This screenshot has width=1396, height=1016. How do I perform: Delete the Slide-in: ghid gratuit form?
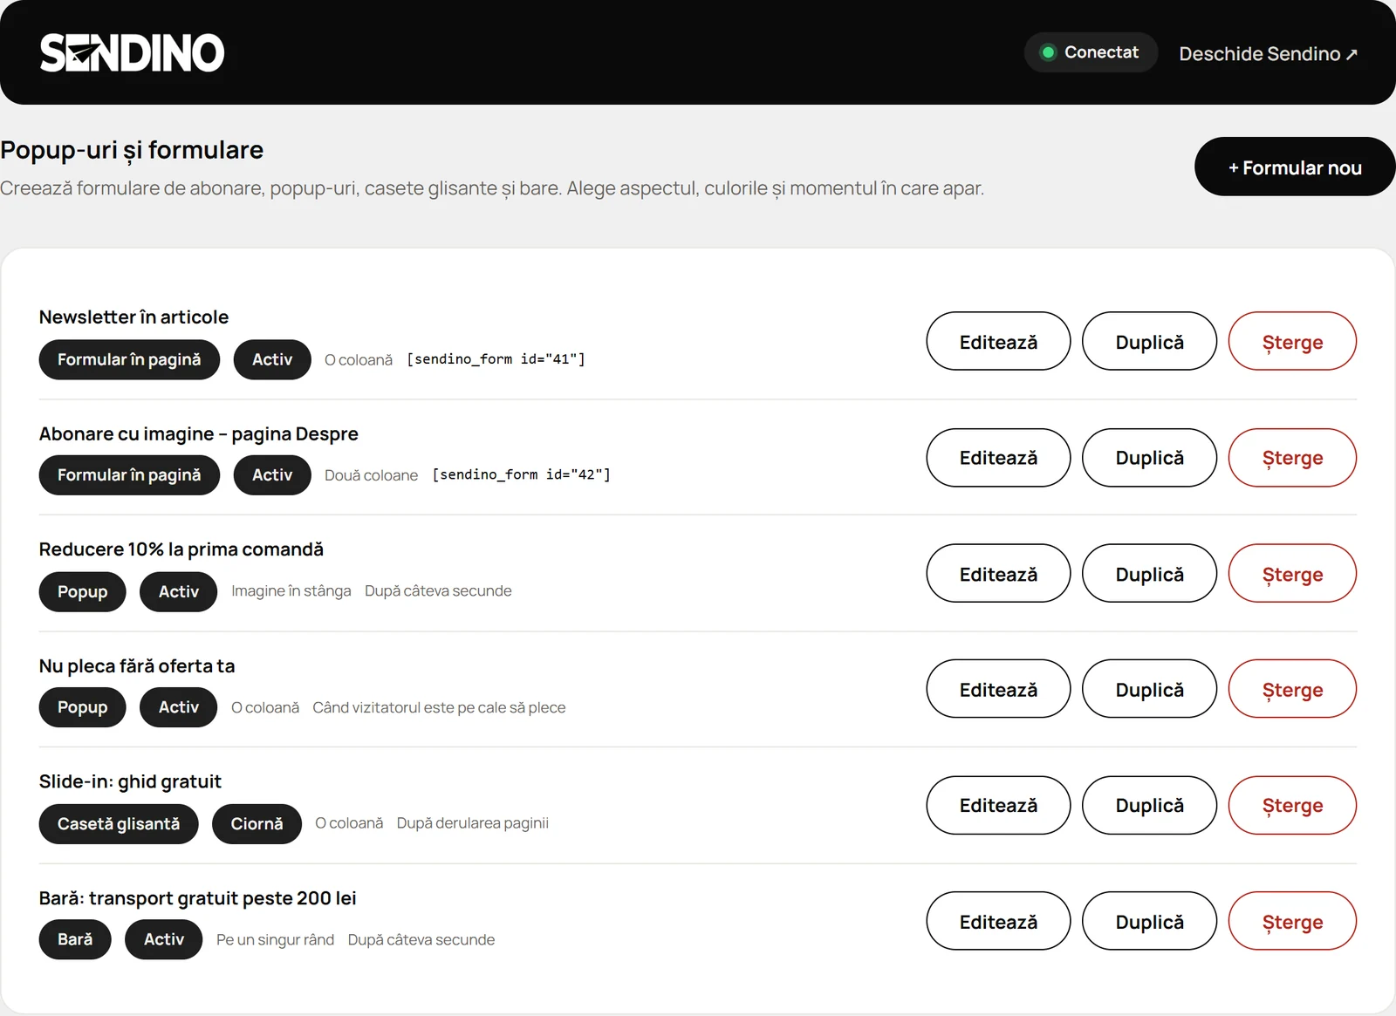1292,805
